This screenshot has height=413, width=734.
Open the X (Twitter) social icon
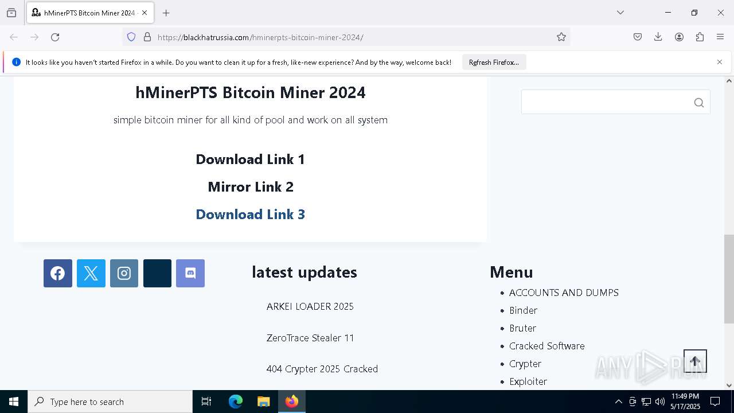point(91,273)
